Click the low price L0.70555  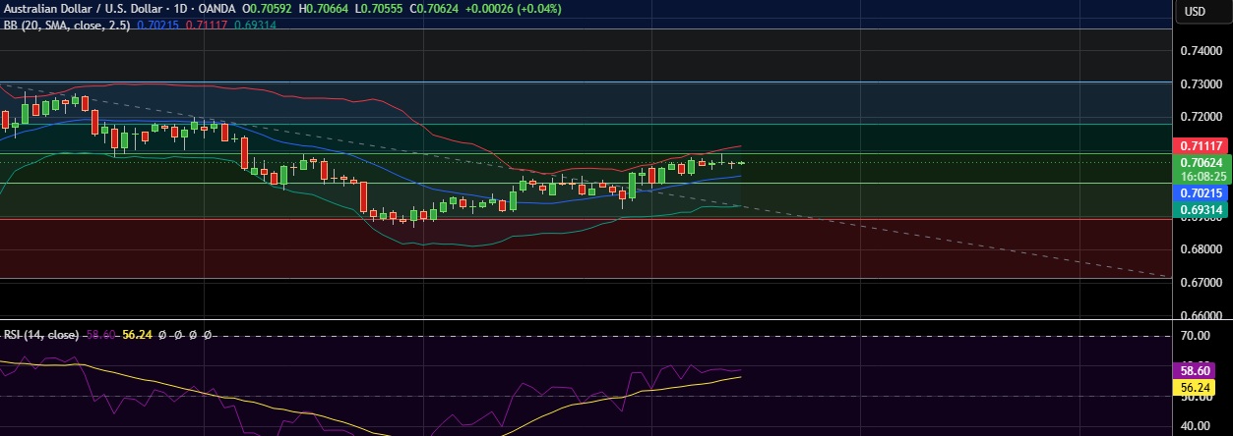tap(379, 10)
